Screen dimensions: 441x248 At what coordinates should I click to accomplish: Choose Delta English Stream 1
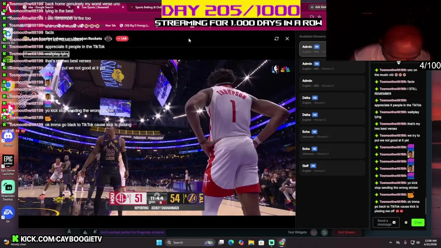click(332, 100)
